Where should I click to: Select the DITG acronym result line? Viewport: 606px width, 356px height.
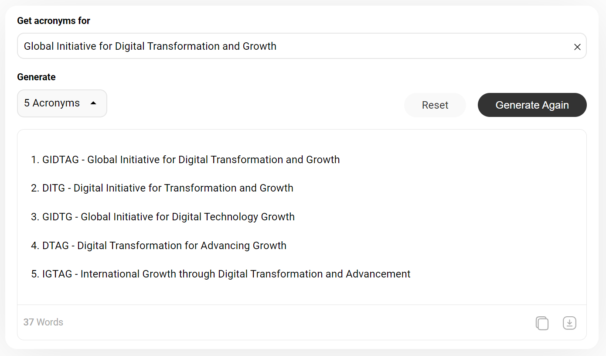pyautogui.click(x=162, y=188)
